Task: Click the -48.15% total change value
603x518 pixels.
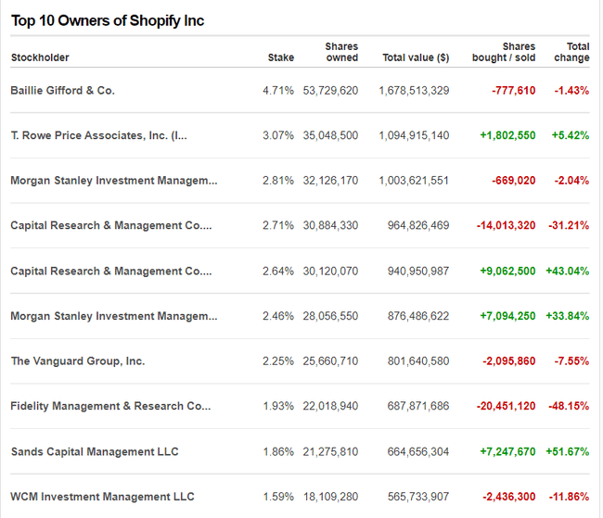Action: 571,407
